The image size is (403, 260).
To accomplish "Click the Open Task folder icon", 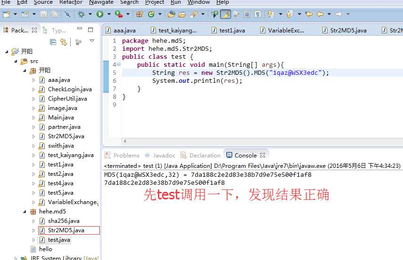I will pyautogui.click(x=182, y=15).
